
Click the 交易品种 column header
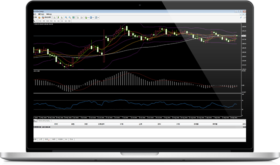tap(101, 124)
